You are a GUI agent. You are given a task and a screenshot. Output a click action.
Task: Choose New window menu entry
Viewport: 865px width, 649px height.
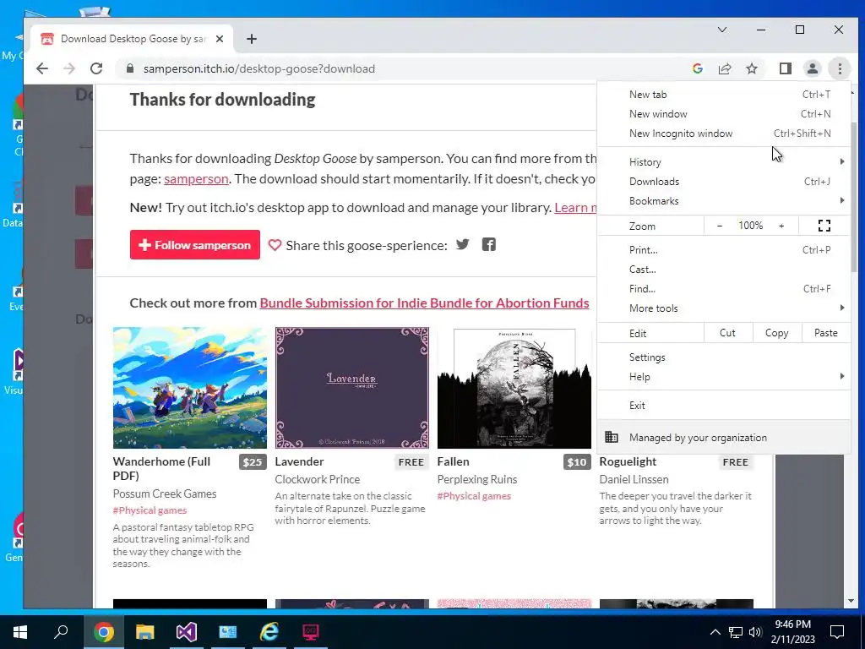point(724,114)
